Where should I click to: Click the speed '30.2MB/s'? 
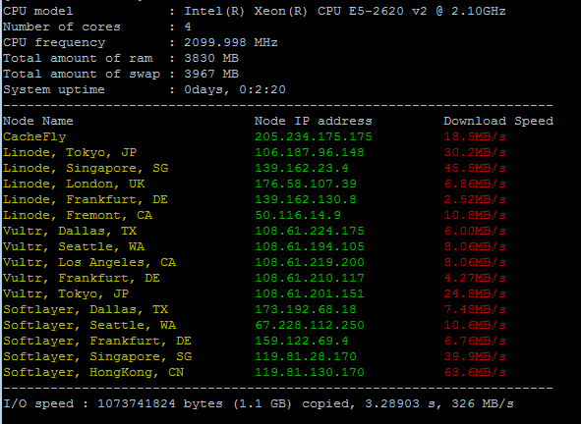click(475, 152)
